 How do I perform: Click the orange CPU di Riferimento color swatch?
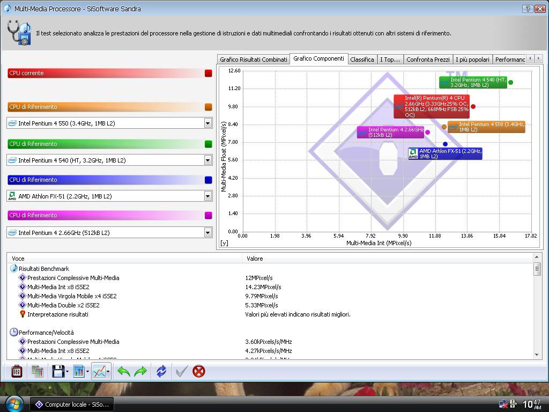click(209, 107)
